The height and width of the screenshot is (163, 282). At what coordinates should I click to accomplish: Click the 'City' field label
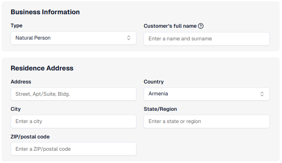point(16,109)
